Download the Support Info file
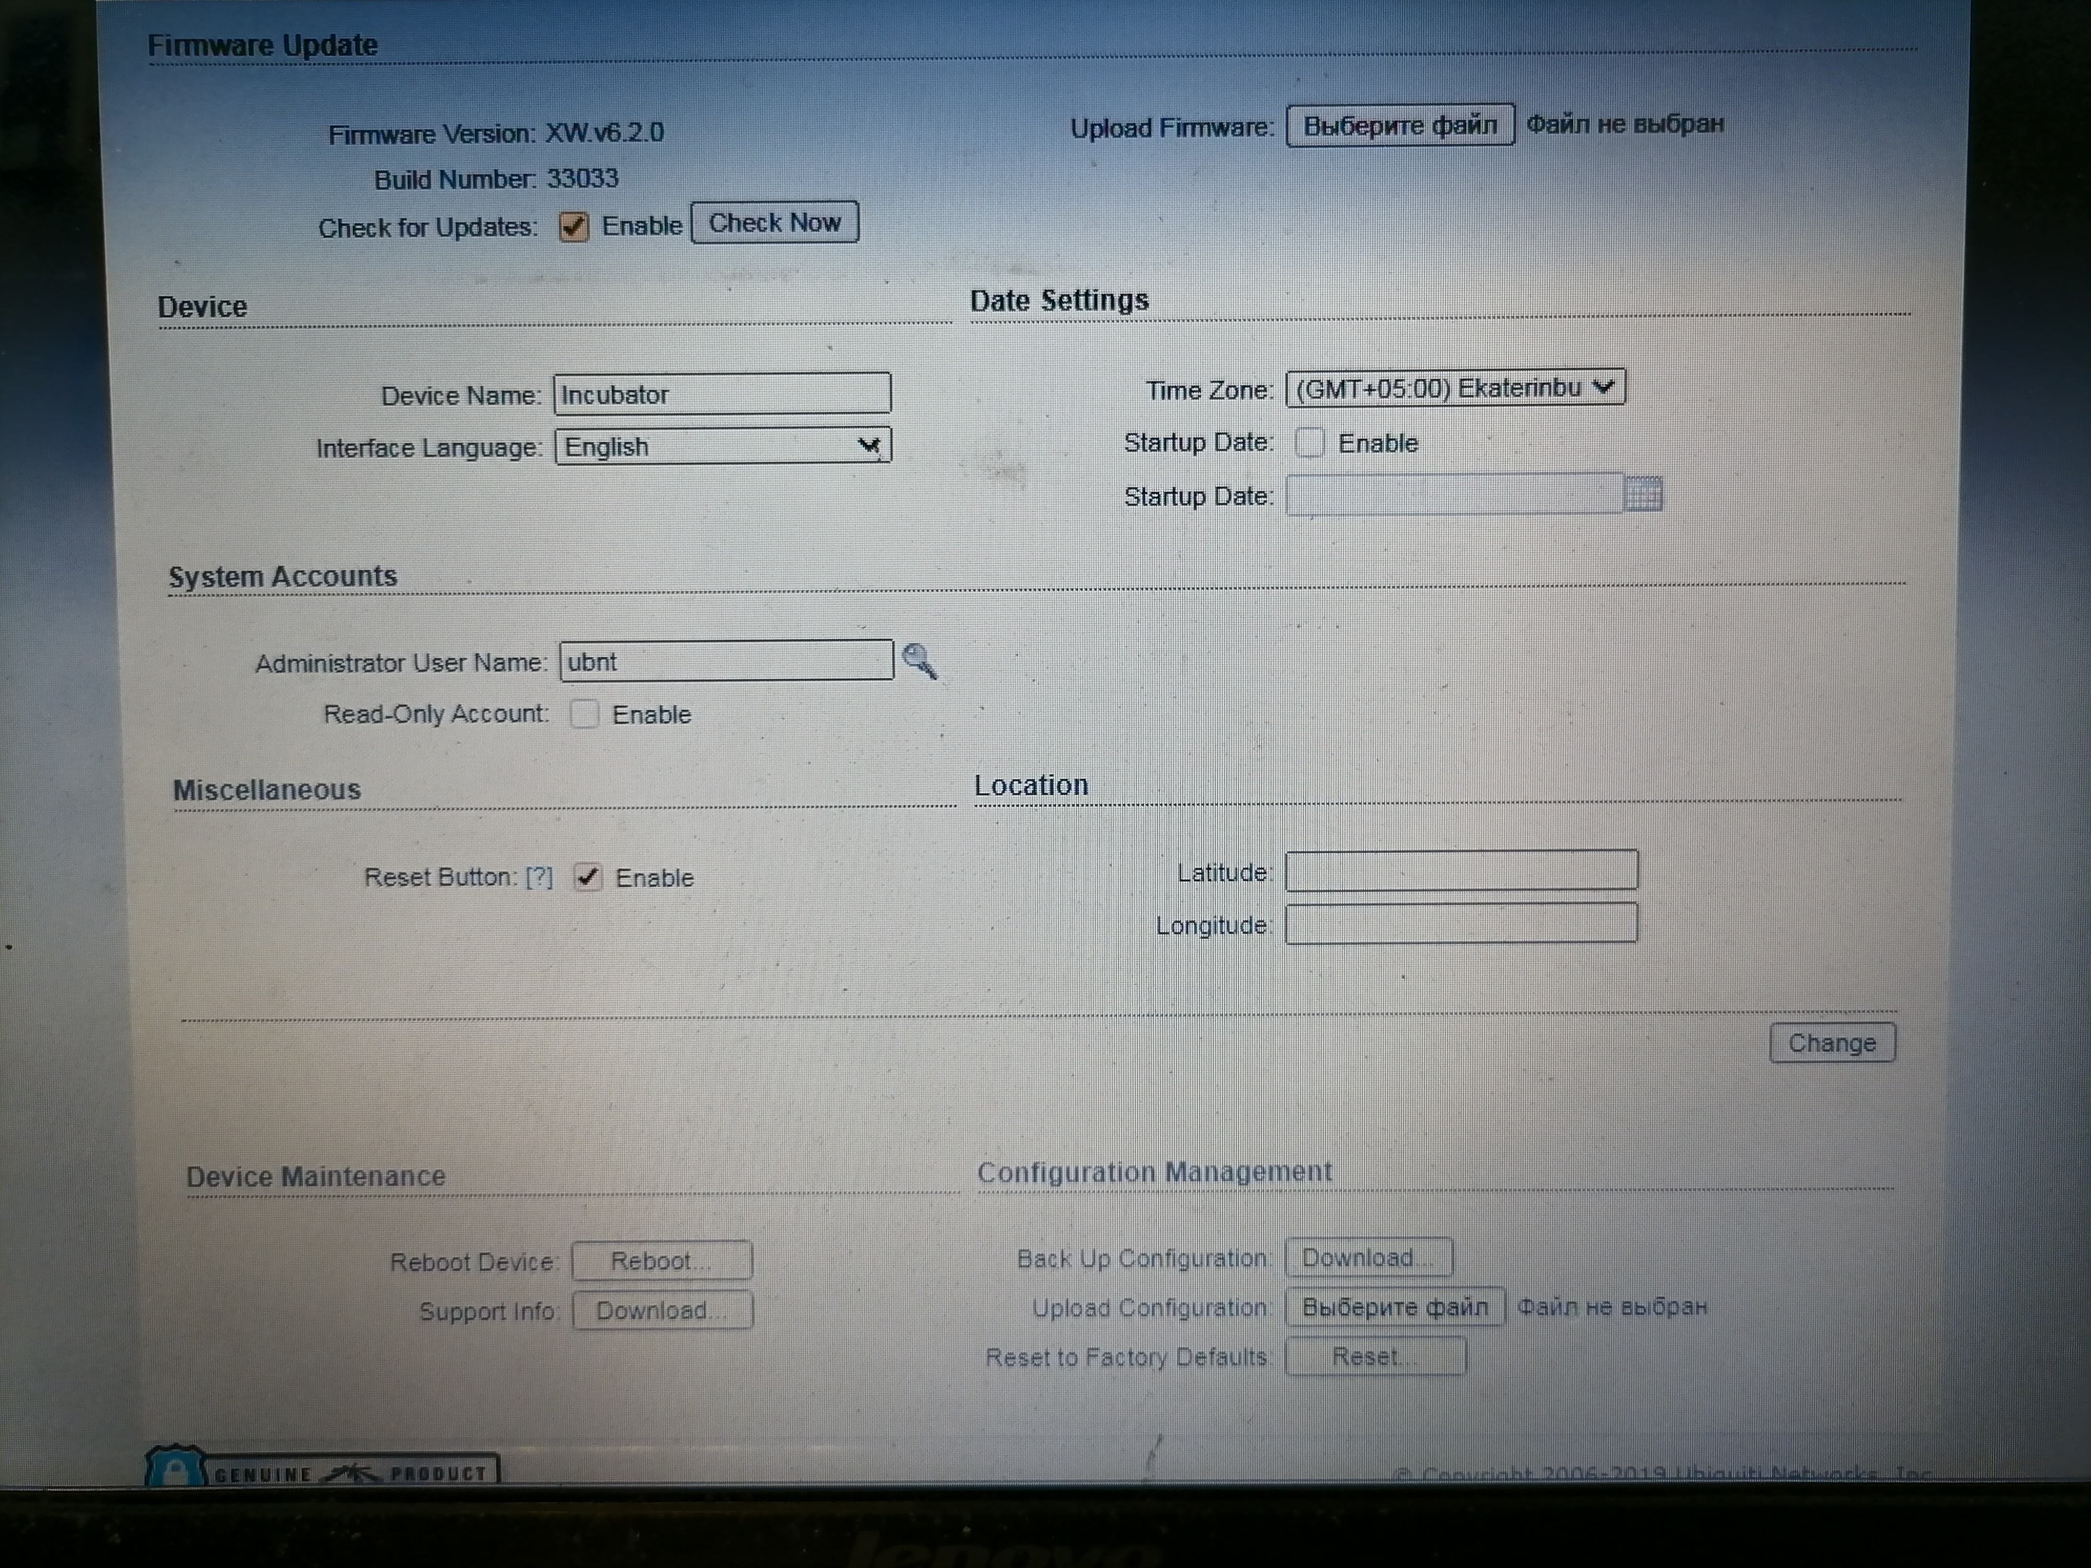 point(662,1311)
